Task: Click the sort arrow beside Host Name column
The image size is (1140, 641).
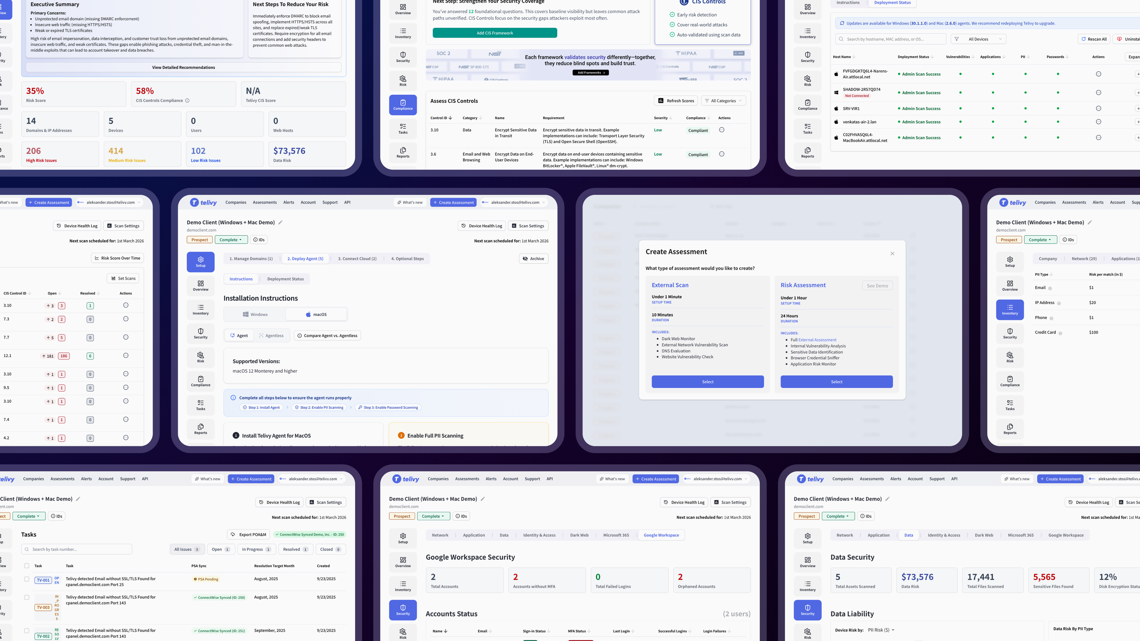Action: click(x=854, y=57)
